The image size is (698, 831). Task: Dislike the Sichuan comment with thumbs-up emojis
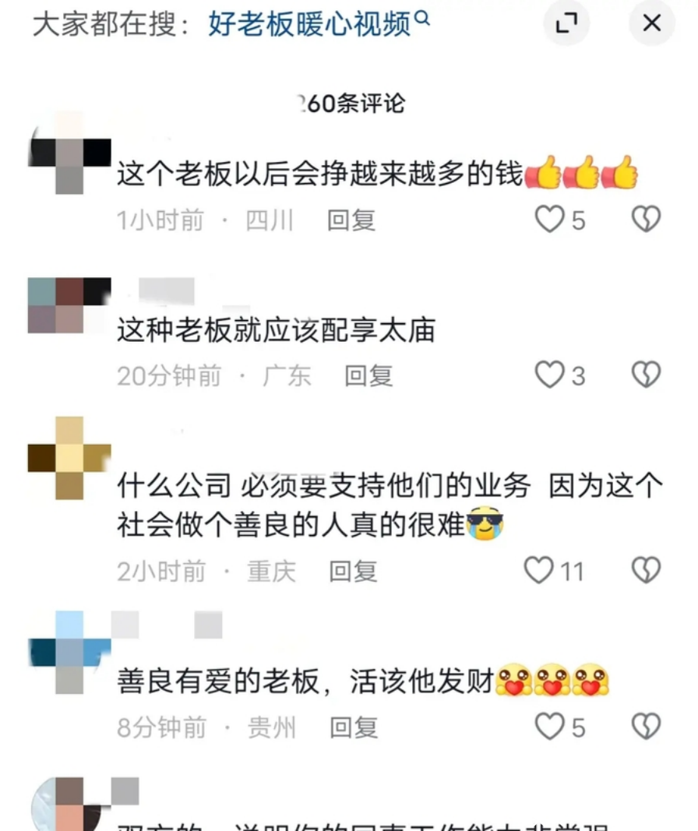coord(646,219)
